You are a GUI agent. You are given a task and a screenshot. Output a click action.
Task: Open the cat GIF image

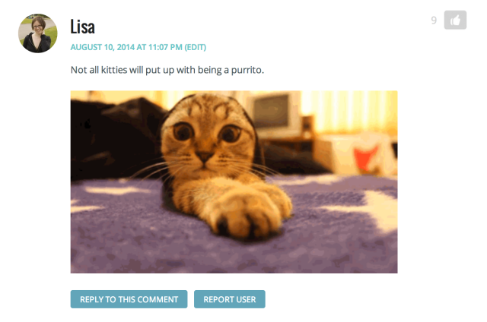tap(234, 182)
